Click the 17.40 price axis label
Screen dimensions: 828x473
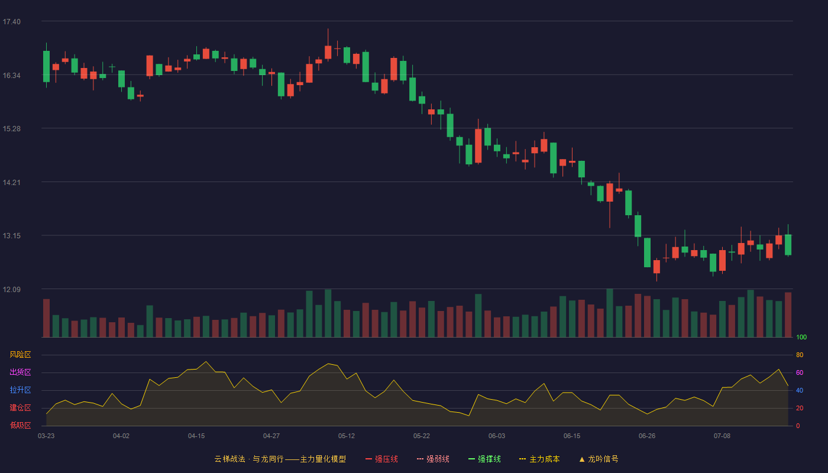pyautogui.click(x=11, y=22)
